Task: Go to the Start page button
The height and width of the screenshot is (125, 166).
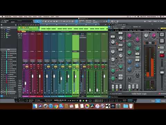Action: click(150, 21)
